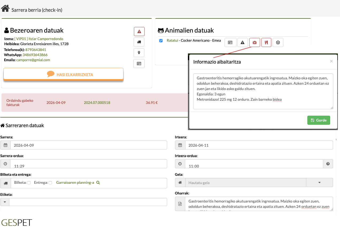The width and height of the screenshot is (340, 230).
Task: Open the veterinary medical kit icon for Ratatui
Action: [254, 42]
